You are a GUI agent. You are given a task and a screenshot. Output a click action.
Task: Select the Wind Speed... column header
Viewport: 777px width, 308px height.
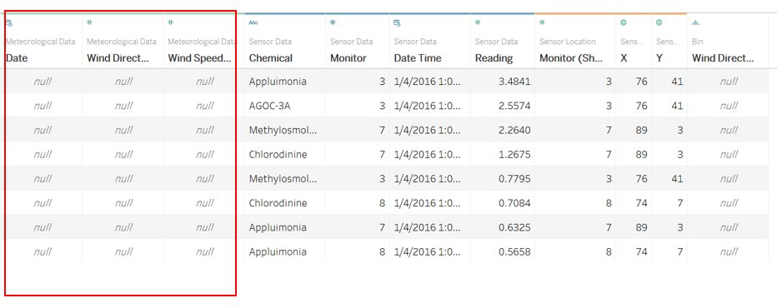pos(199,58)
